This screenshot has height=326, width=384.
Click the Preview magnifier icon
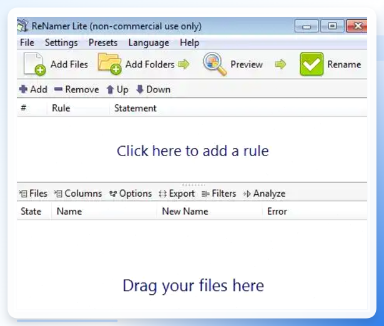(x=215, y=64)
